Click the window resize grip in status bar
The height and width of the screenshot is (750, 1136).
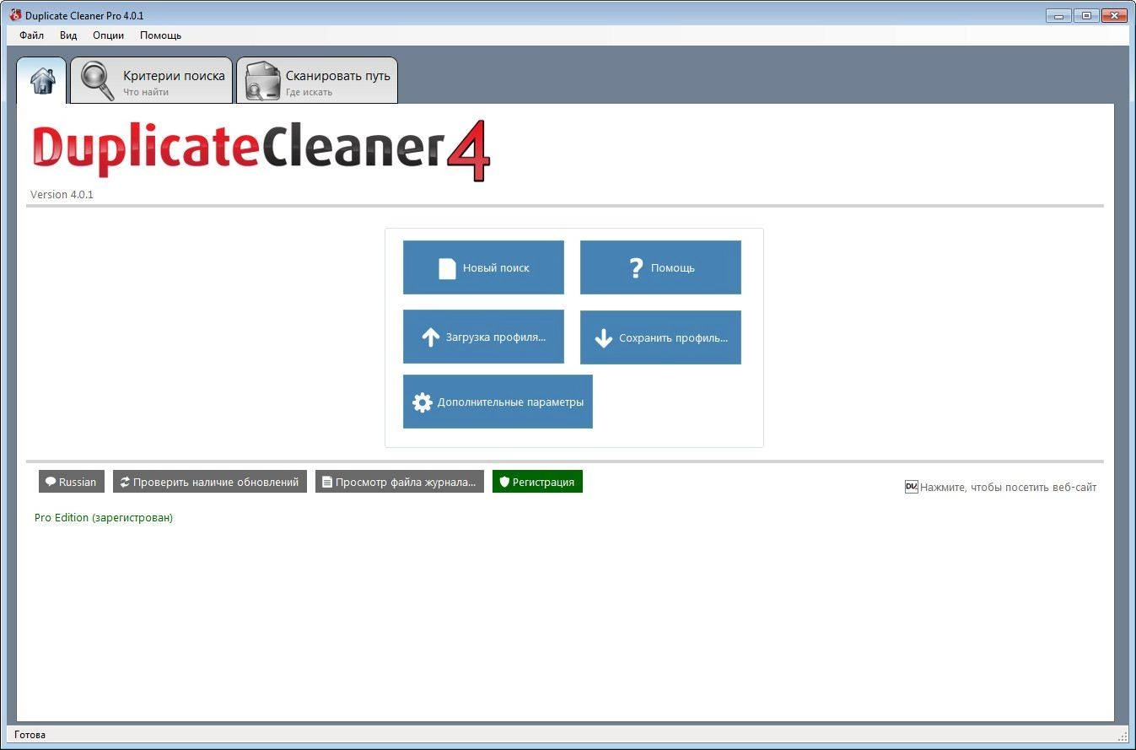click(1123, 736)
